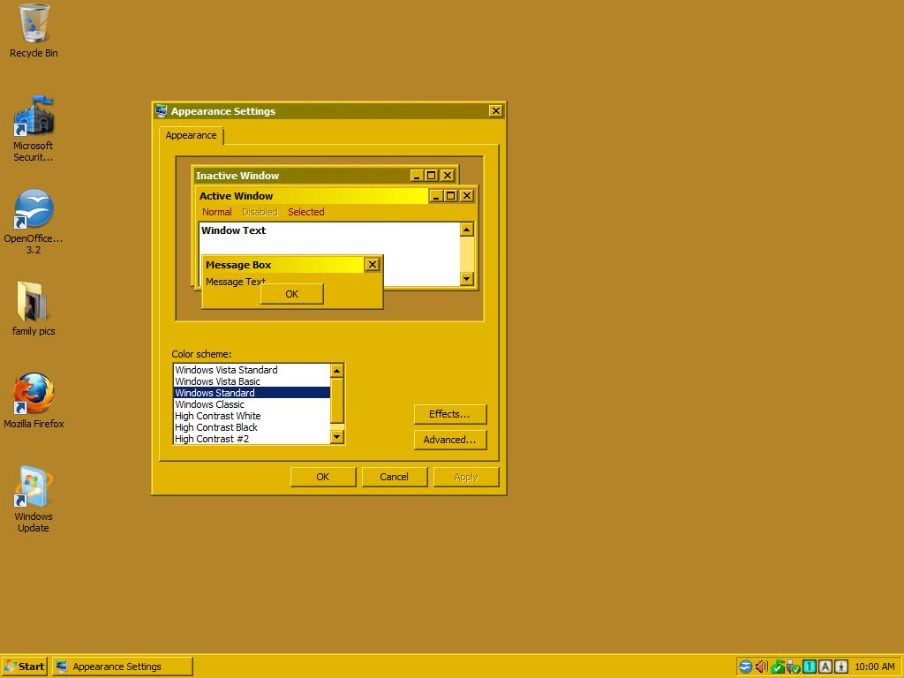The image size is (904, 678).
Task: Click the OpenOffice 3.2 desktop icon
Action: (34, 212)
